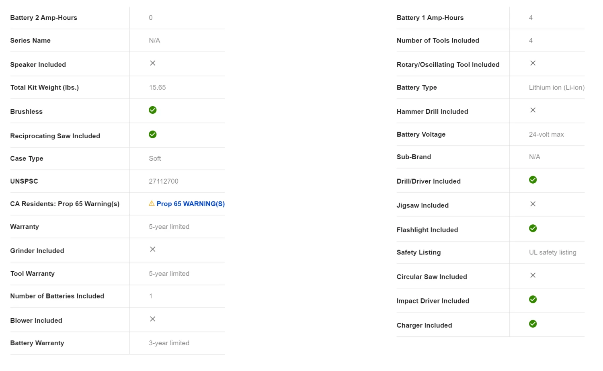Click green checkmark for Flashlight Included
This screenshot has height=371, width=603.
(533, 228)
